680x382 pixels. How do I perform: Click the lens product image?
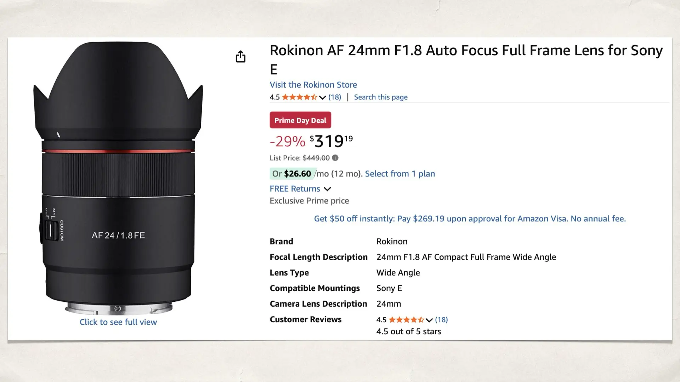[118, 177]
